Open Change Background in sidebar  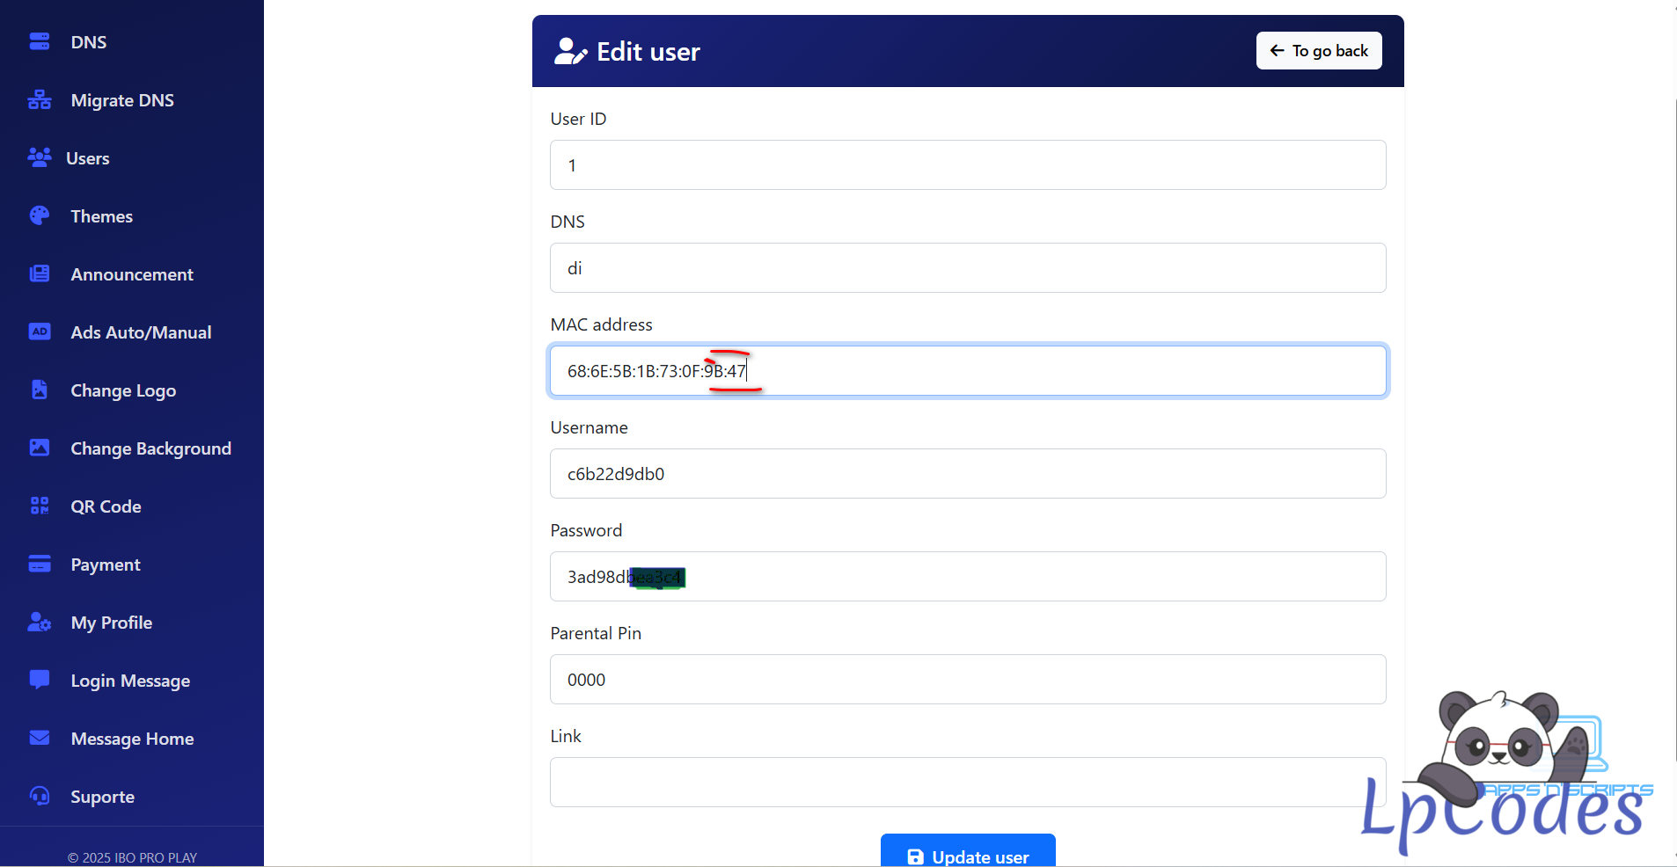(x=150, y=448)
